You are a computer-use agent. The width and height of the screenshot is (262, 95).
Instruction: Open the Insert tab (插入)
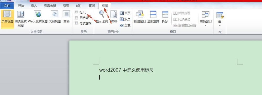34,6
